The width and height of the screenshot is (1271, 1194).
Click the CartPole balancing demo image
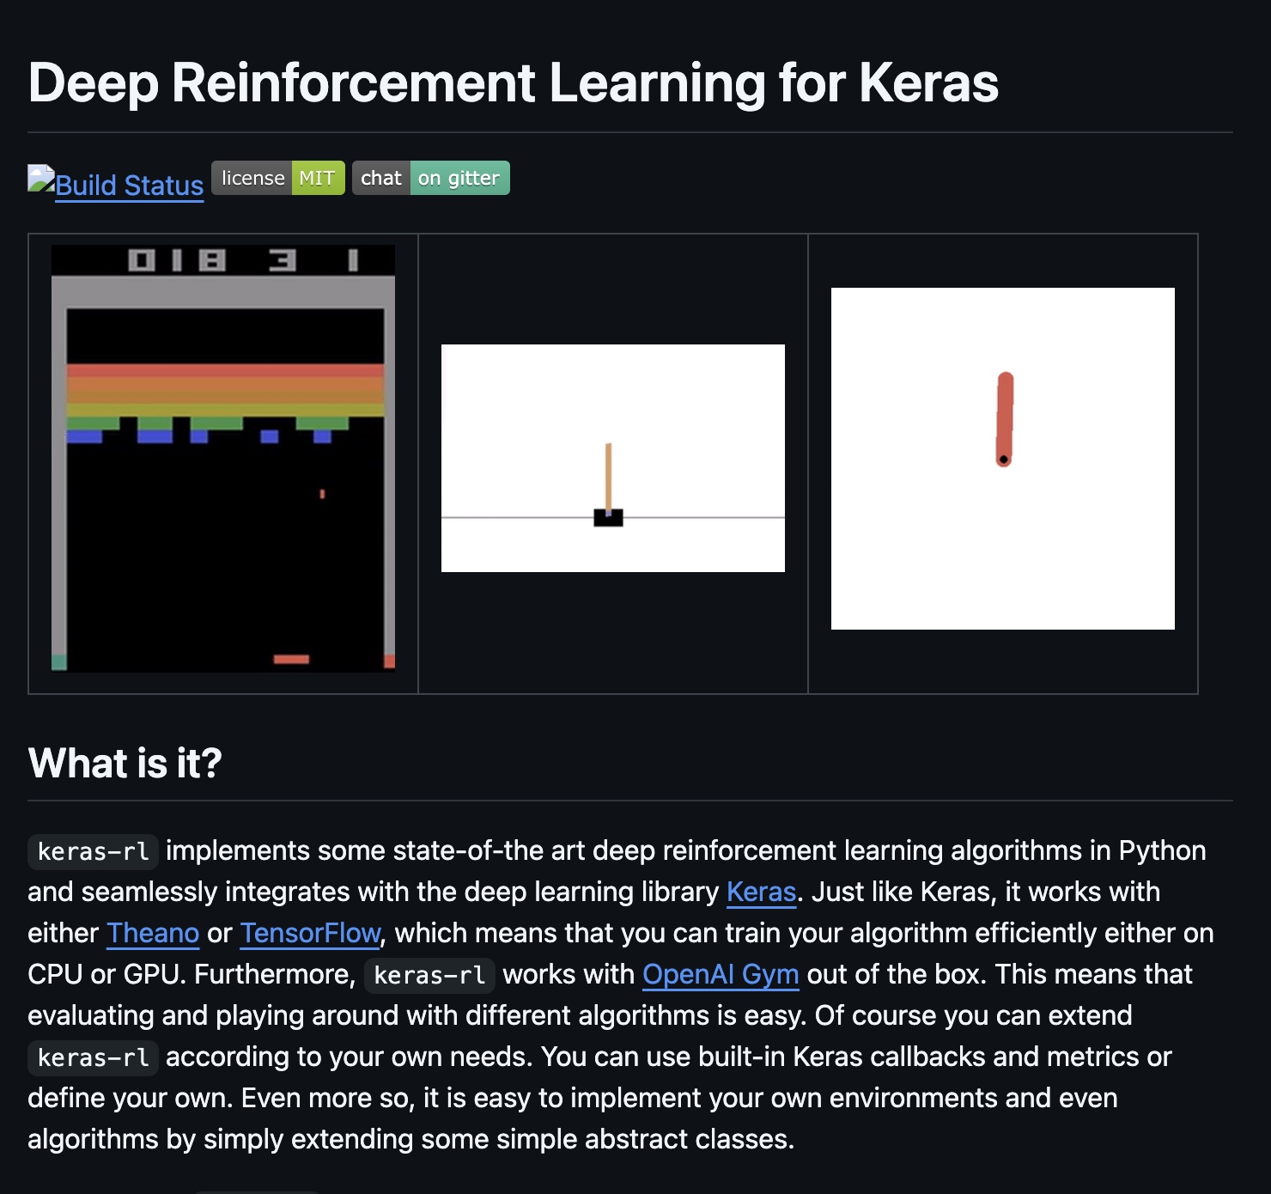(612, 458)
